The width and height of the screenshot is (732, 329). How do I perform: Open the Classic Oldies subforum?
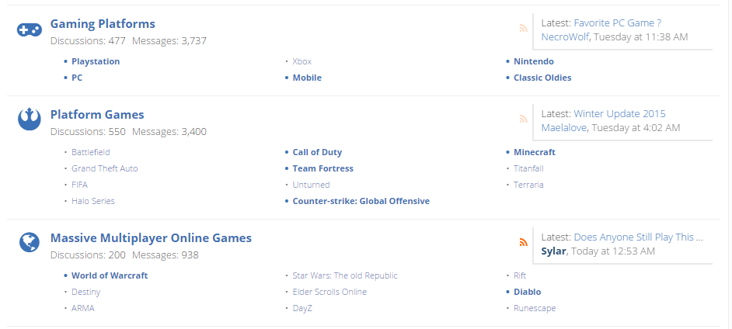542,78
